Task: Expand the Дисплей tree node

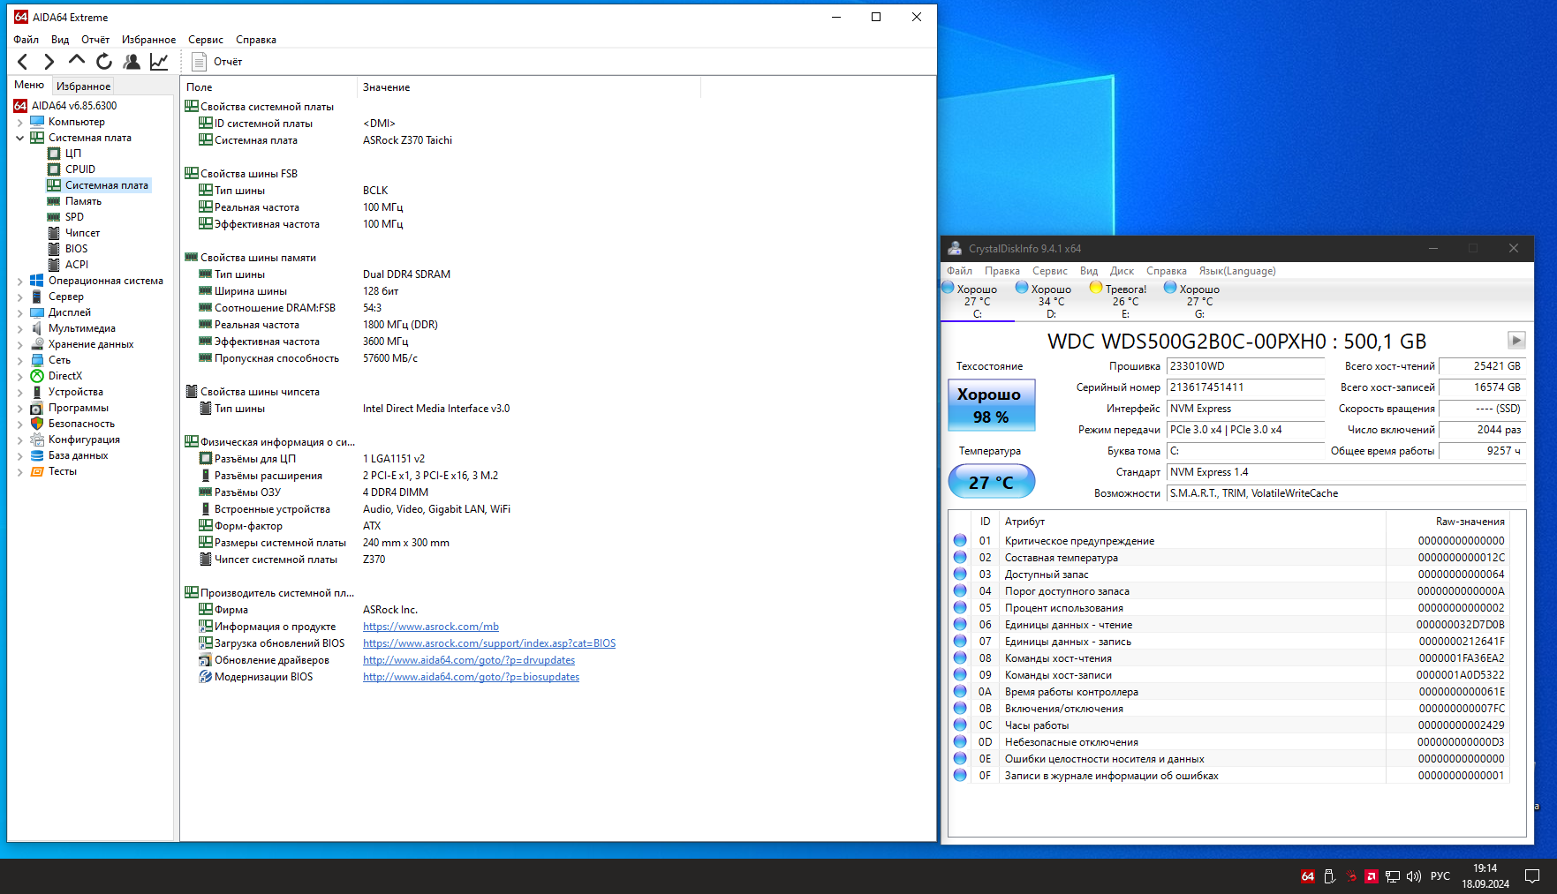Action: tap(20, 312)
